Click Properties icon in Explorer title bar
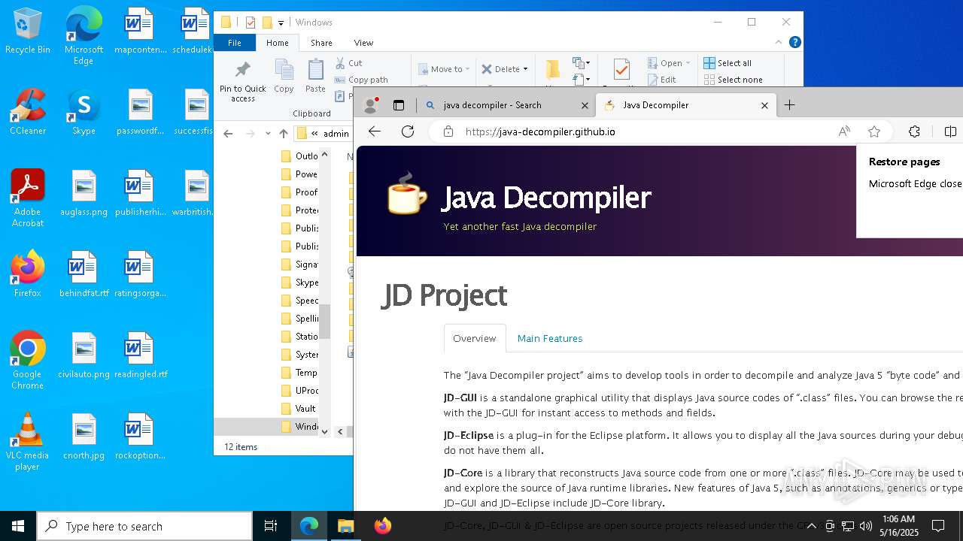Screen dimensions: 963x541 pyautogui.click(x=251, y=23)
